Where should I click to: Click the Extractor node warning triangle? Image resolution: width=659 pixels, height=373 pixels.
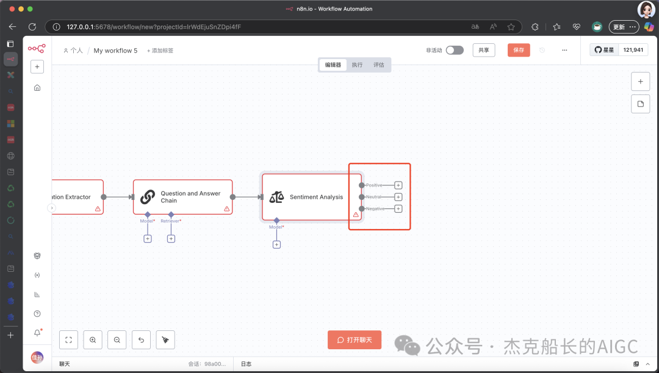point(98,208)
